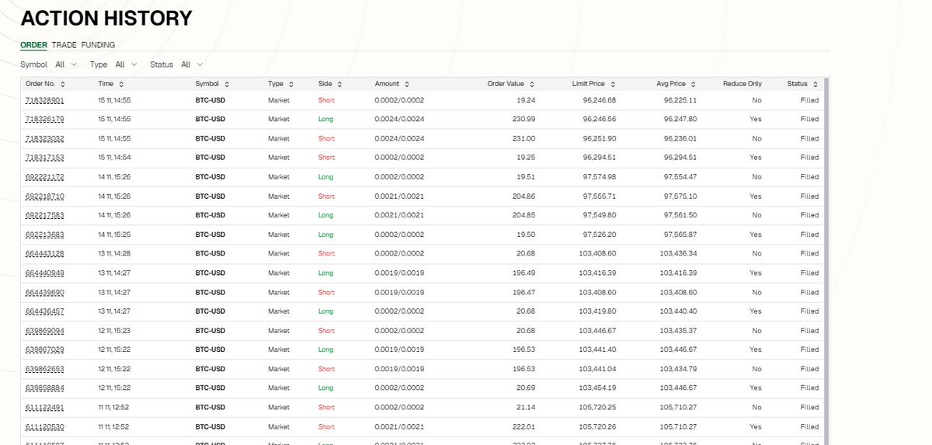Sort by Limit Price column arrows

click(613, 84)
